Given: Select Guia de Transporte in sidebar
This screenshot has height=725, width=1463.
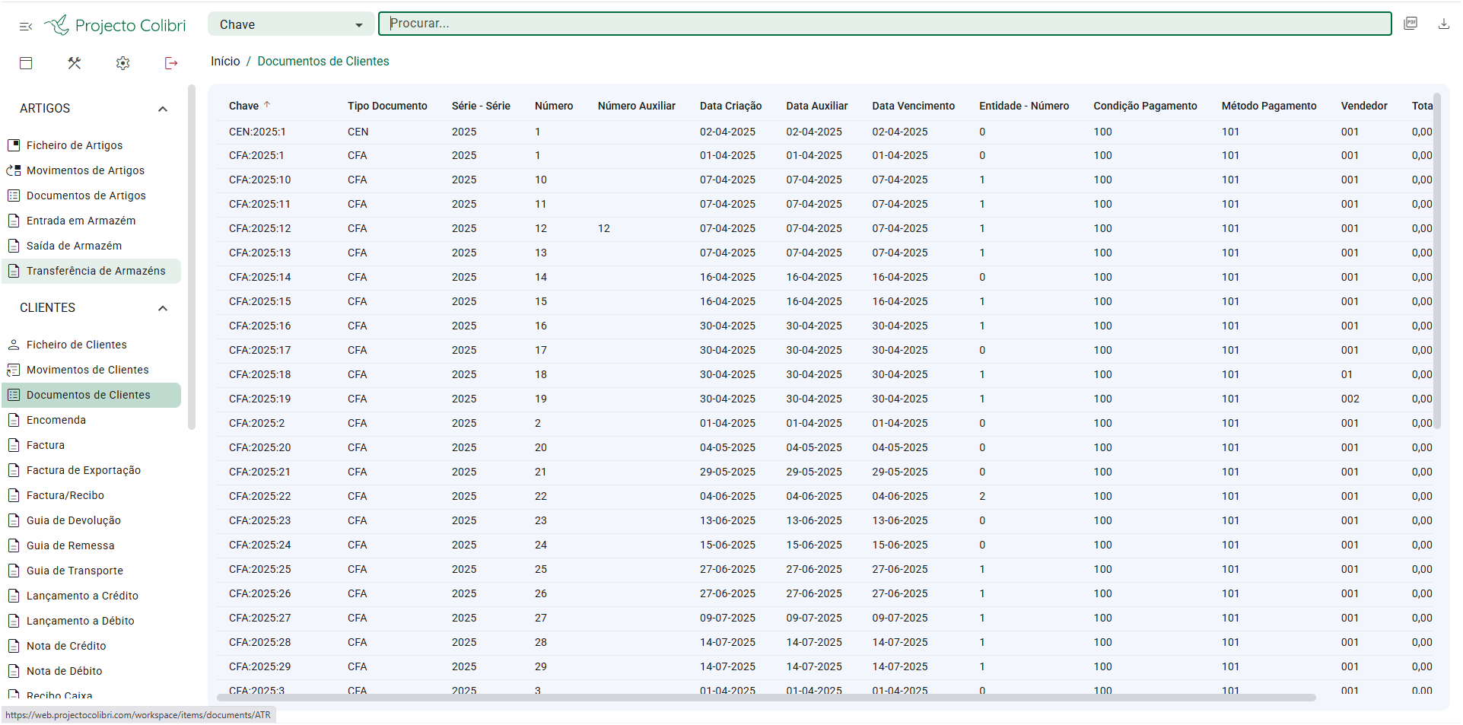Looking at the screenshot, I should coord(75,571).
